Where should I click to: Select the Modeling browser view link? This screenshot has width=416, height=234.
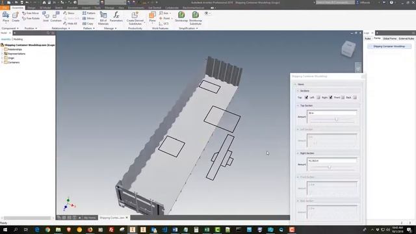pyautogui.click(x=18, y=39)
